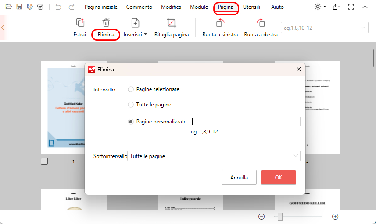Open the Inserisci dropdown arrow
Image resolution: width=376 pixels, height=224 pixels.
click(x=145, y=35)
